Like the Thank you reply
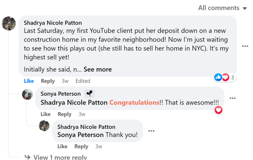 point(62,146)
